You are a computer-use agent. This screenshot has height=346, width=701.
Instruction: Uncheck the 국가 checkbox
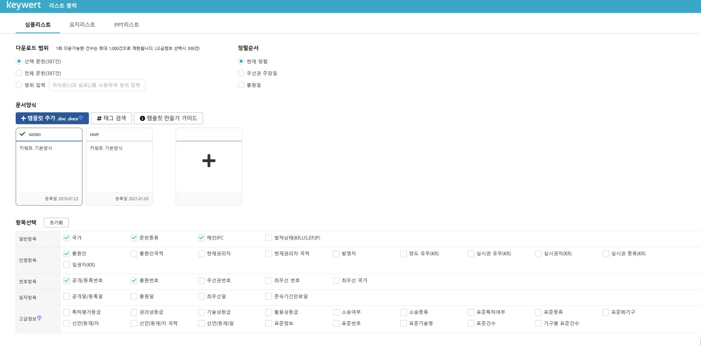pos(66,238)
